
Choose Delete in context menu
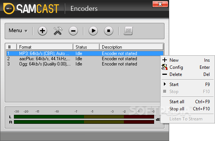pos(187,74)
